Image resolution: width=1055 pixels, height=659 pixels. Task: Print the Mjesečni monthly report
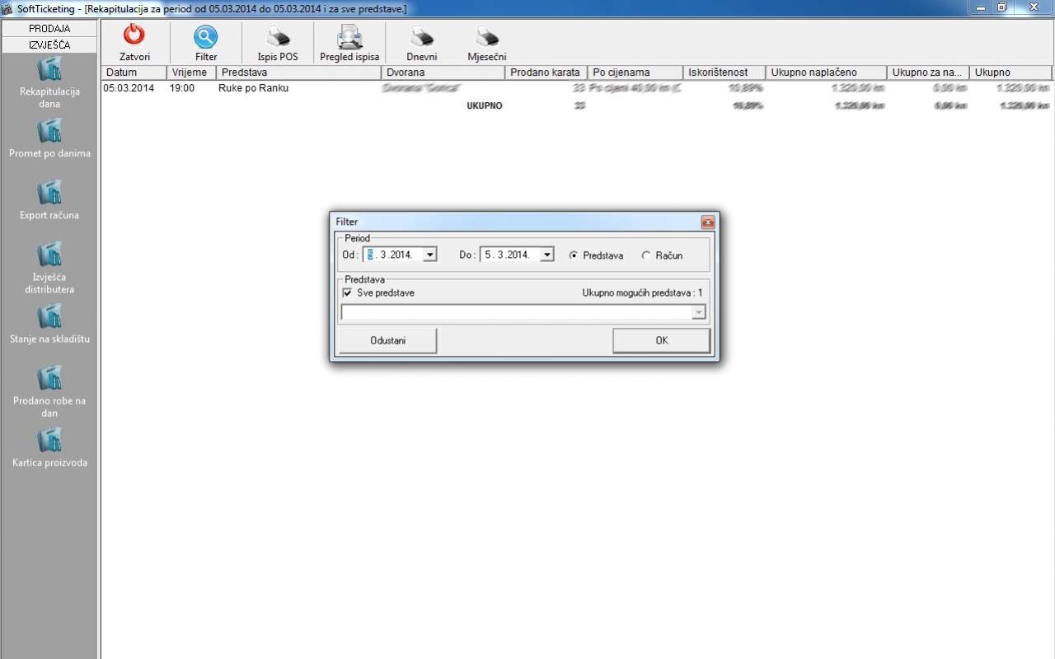pos(486,37)
